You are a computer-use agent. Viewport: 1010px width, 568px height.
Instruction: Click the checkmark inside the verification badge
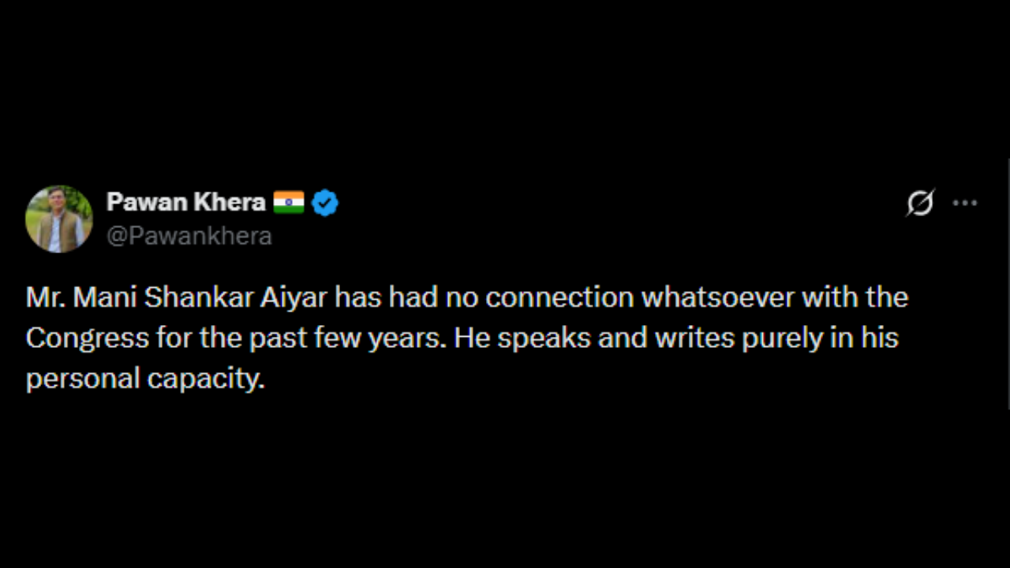pyautogui.click(x=324, y=203)
